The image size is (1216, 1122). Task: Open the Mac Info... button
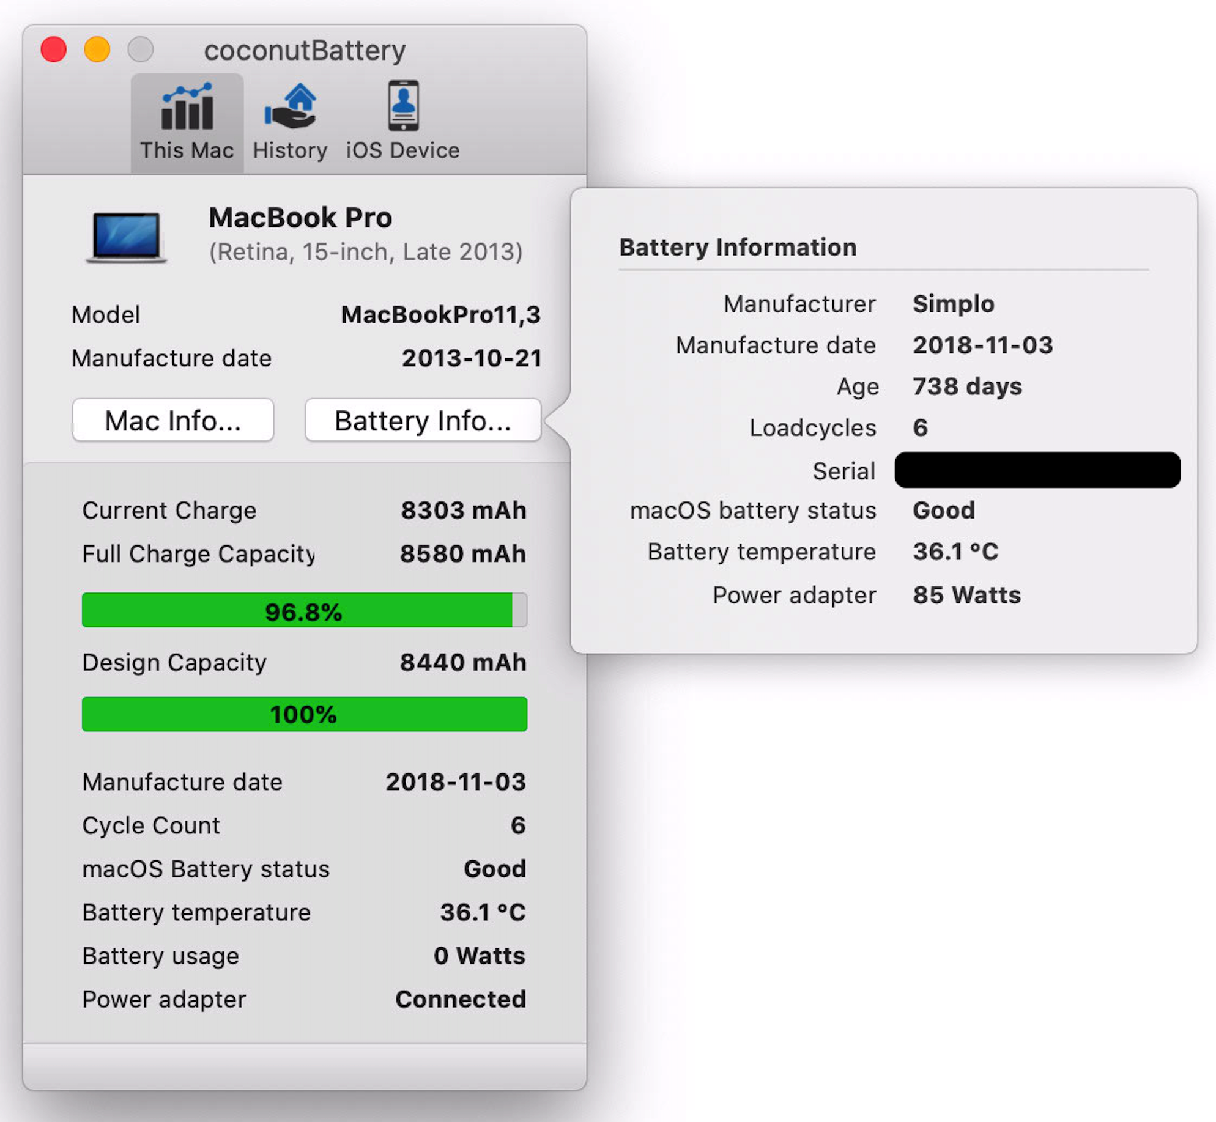pos(173,420)
